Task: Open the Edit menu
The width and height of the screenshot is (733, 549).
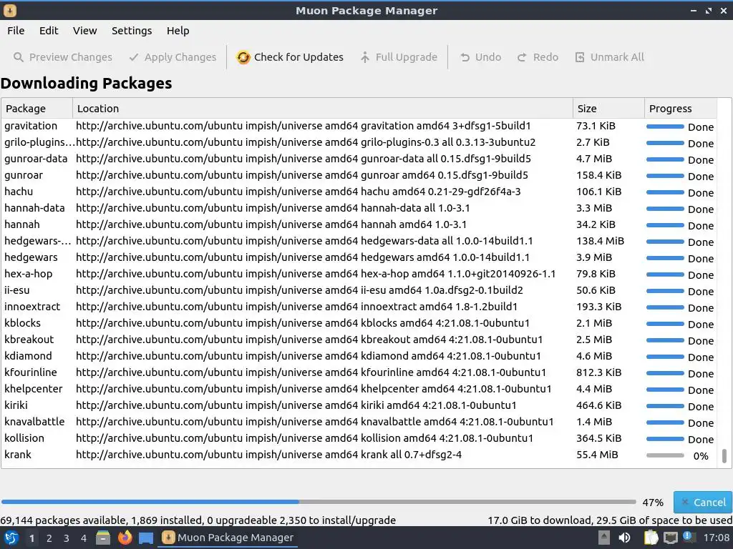Action: (49, 31)
